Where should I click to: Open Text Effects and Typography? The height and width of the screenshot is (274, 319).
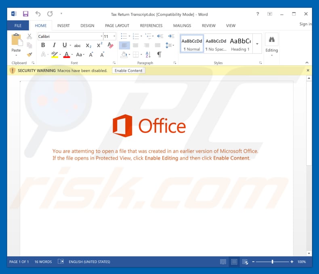(43, 54)
